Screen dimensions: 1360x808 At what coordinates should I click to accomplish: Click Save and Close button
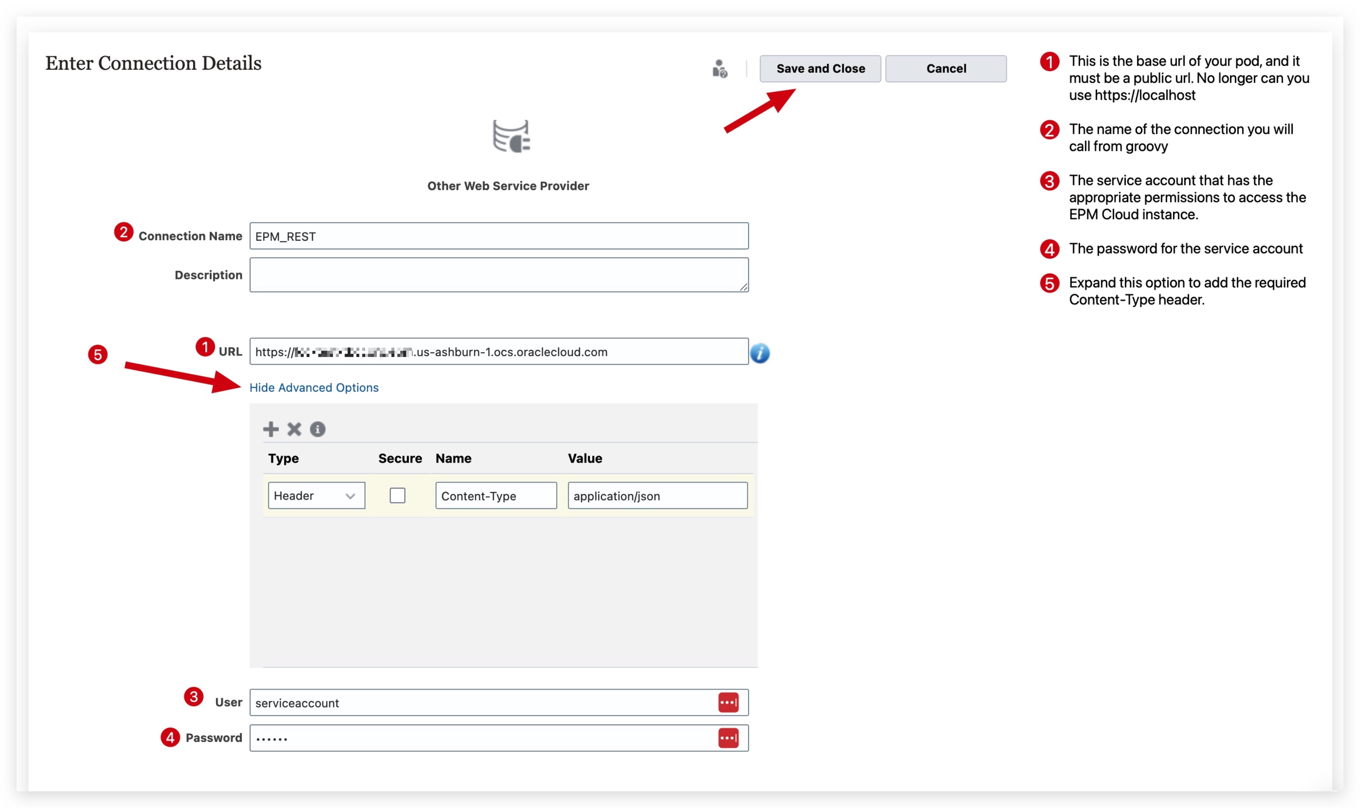[x=820, y=69]
